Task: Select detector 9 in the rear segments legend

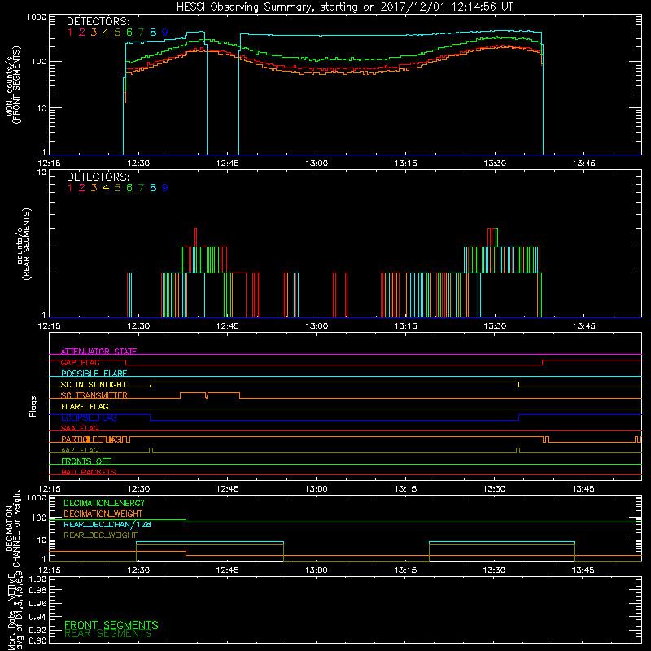Action: coord(165,188)
